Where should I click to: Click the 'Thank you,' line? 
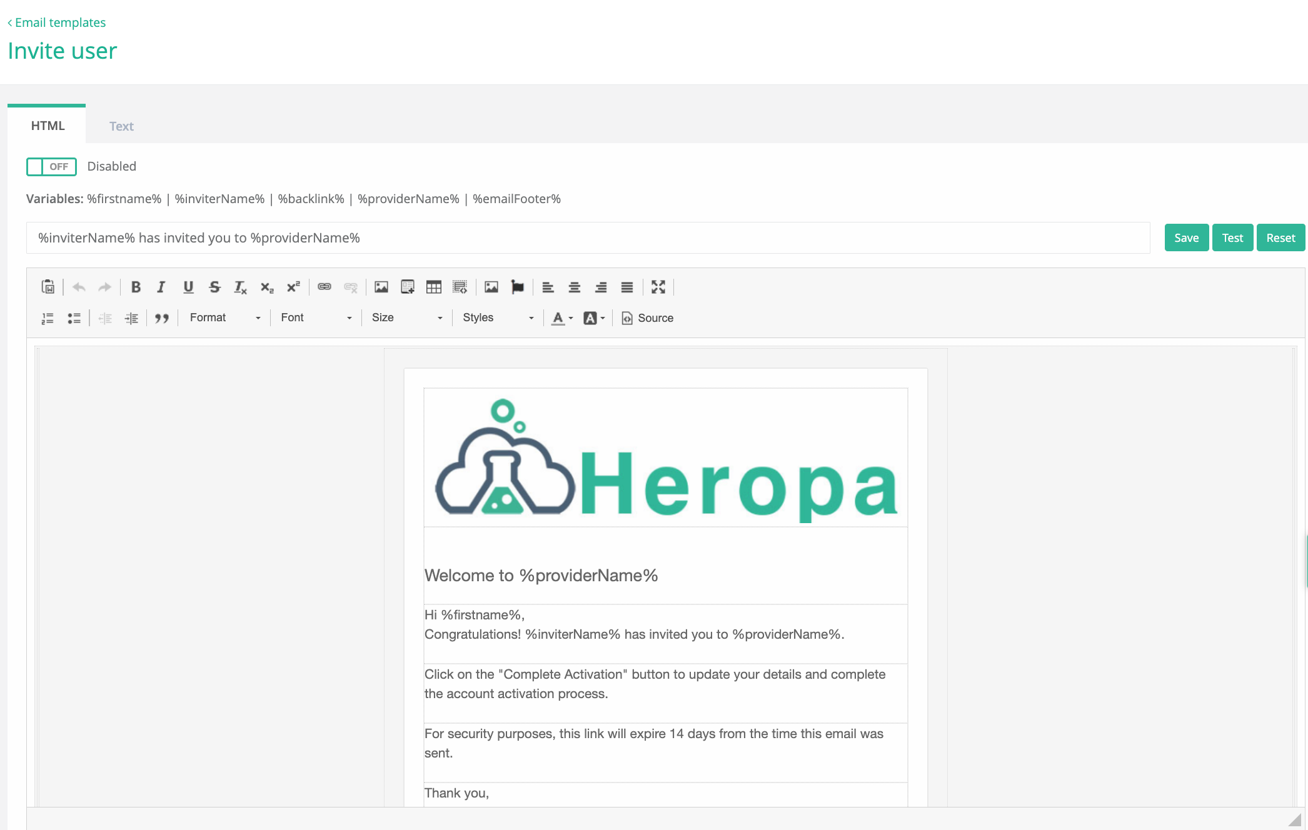(x=456, y=793)
